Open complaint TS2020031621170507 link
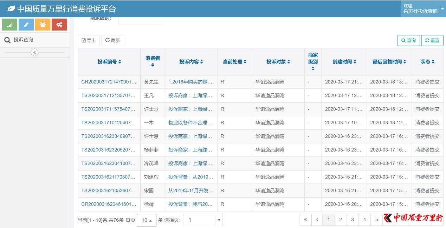The image size is (446, 228). click(x=109, y=177)
